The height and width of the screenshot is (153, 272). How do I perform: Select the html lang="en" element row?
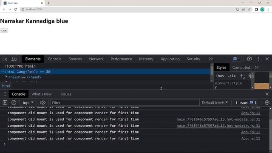105,71
